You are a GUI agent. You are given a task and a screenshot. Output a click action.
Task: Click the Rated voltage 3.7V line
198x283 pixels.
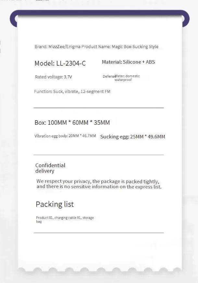[53, 77]
